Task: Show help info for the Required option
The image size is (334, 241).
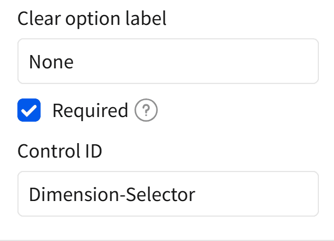Action: pyautogui.click(x=146, y=110)
